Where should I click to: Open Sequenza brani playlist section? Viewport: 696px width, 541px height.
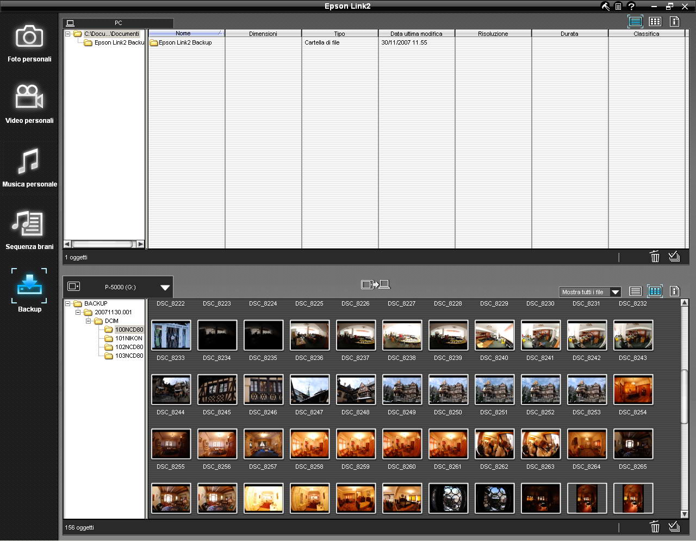[29, 230]
